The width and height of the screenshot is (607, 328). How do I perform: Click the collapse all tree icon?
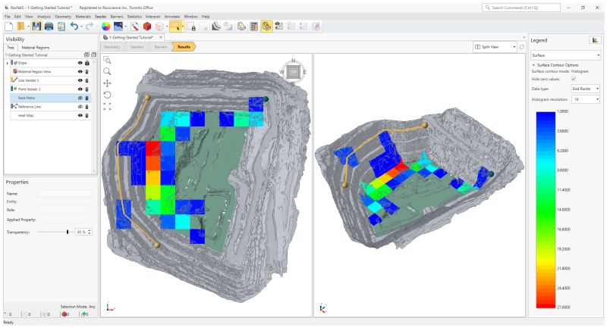93,55
